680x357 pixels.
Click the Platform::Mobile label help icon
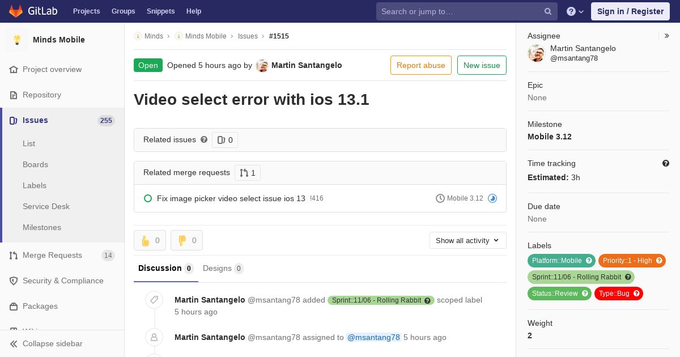(589, 261)
